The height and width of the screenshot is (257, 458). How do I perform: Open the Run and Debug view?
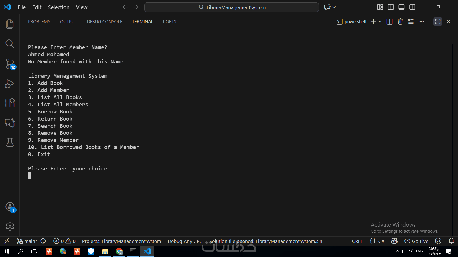pyautogui.click(x=10, y=84)
